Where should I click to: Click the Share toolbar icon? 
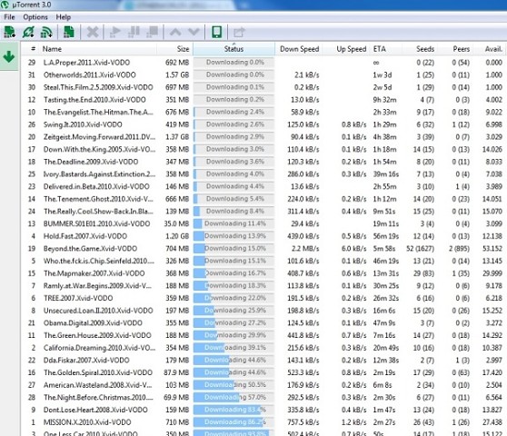[x=239, y=32]
